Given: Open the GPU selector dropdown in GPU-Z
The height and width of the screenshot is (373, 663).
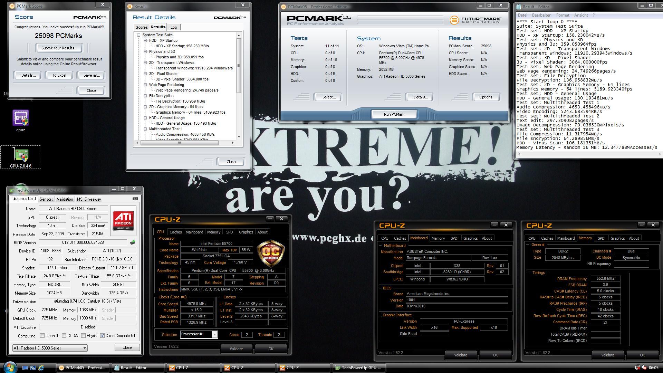Looking at the screenshot, I should (x=50, y=348).
